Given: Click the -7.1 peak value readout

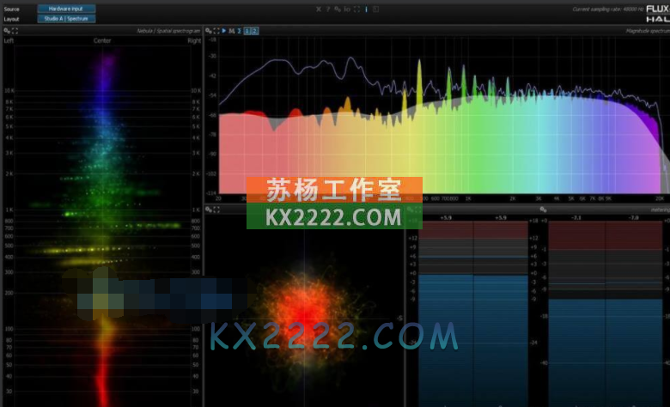Looking at the screenshot, I should [x=576, y=217].
